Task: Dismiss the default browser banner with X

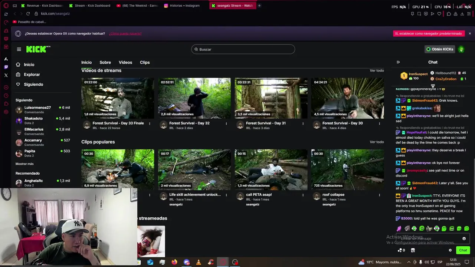Action: 470,33
